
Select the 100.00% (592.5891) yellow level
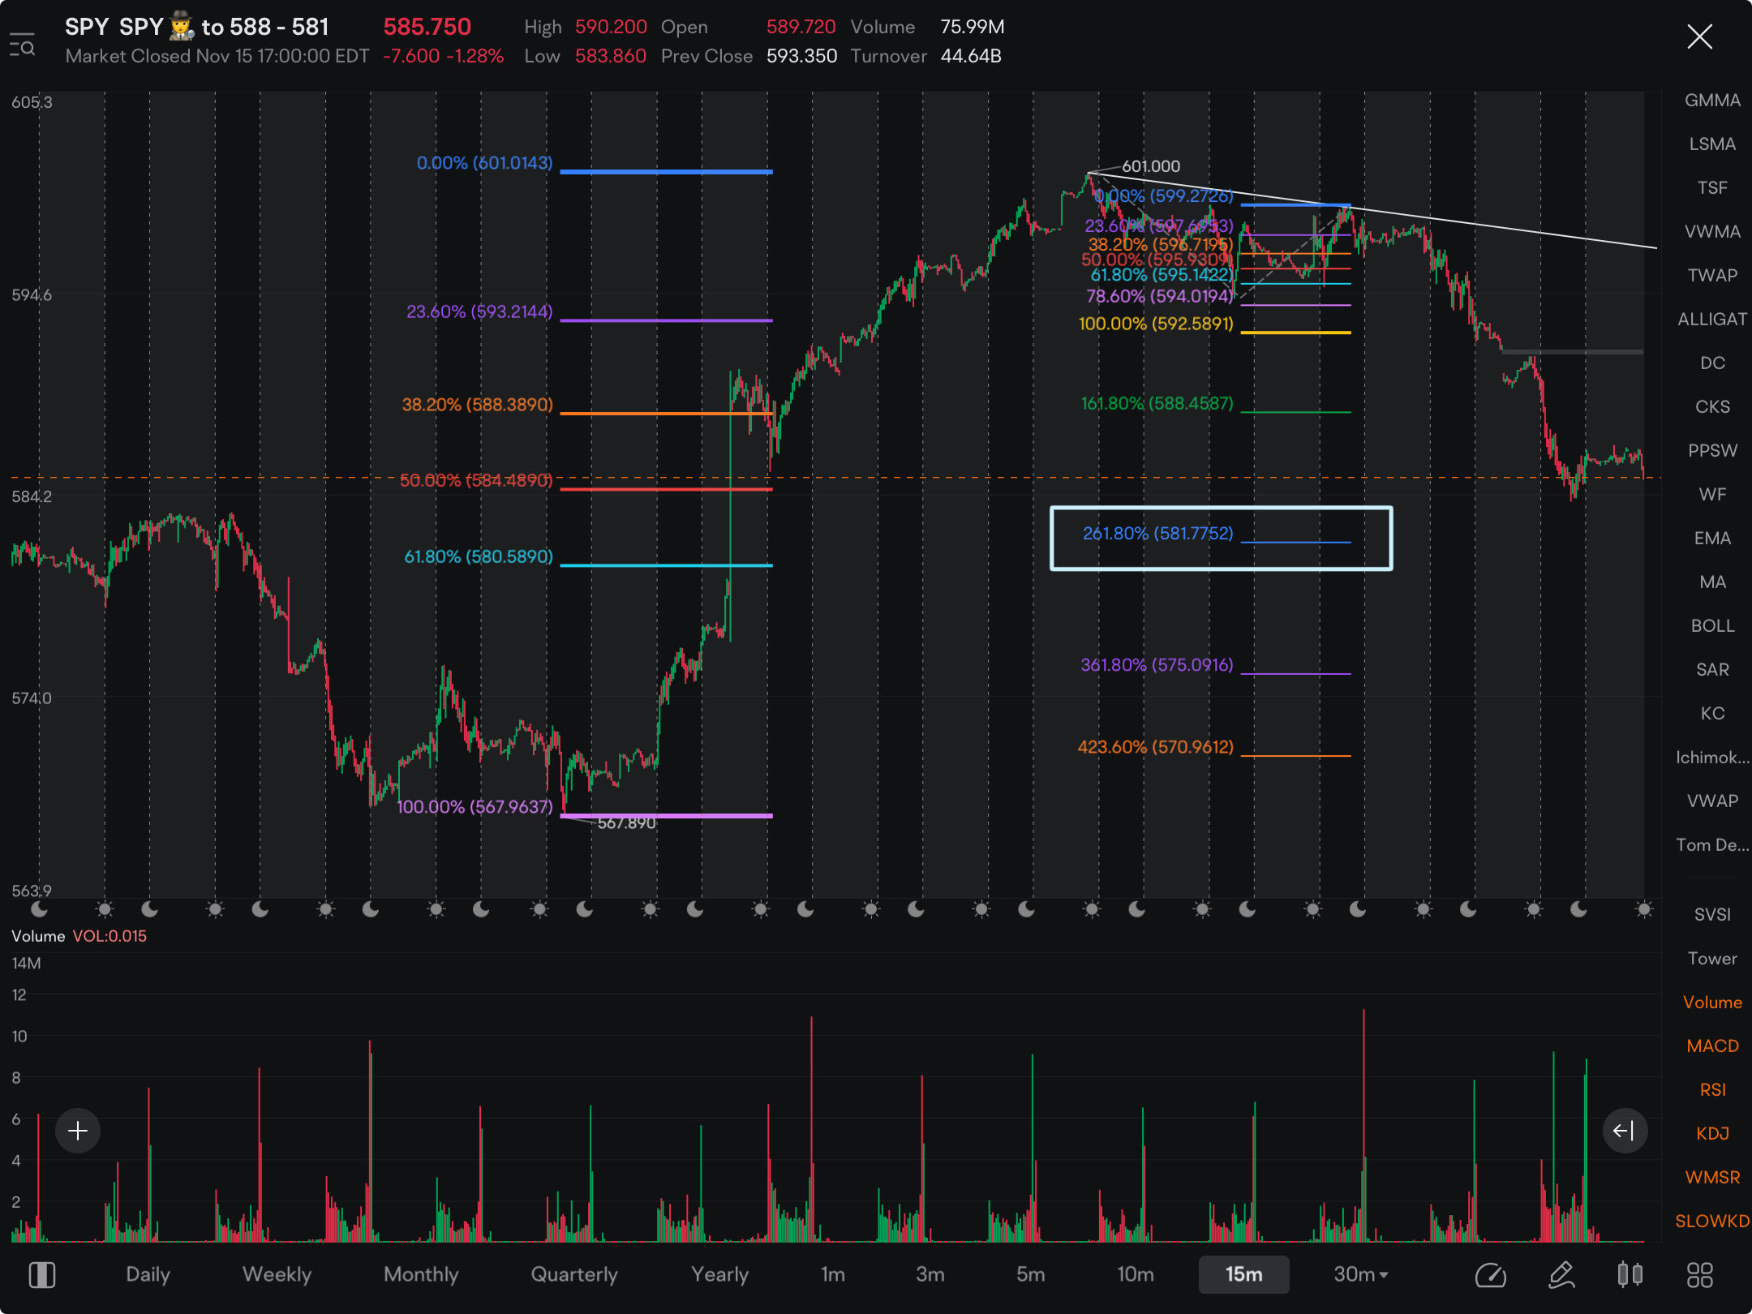point(1156,324)
